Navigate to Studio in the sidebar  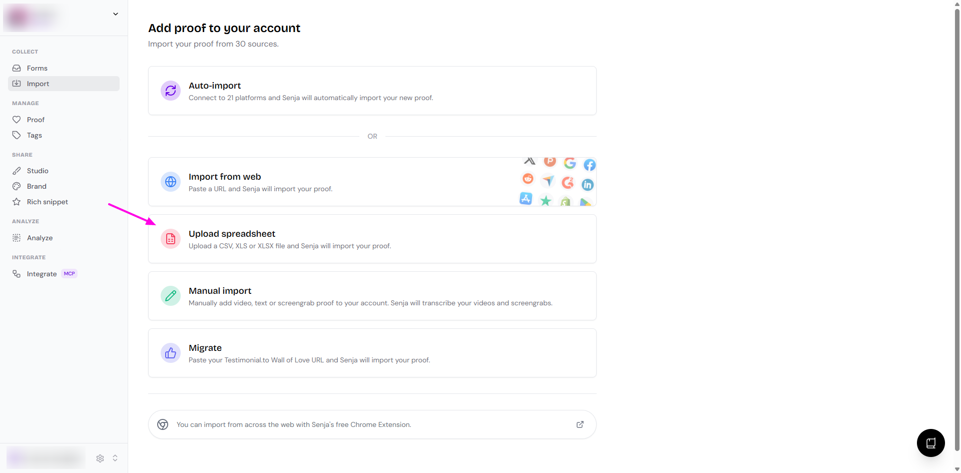coord(38,171)
